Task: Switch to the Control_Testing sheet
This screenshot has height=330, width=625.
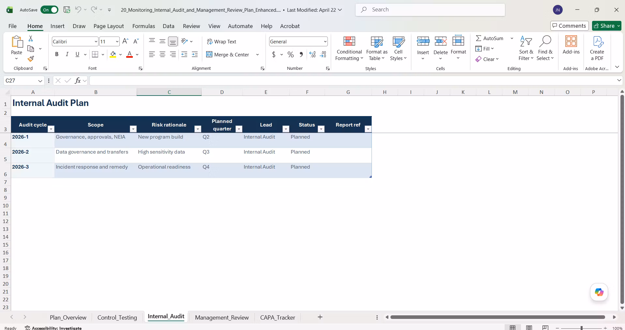Action: pos(117,317)
